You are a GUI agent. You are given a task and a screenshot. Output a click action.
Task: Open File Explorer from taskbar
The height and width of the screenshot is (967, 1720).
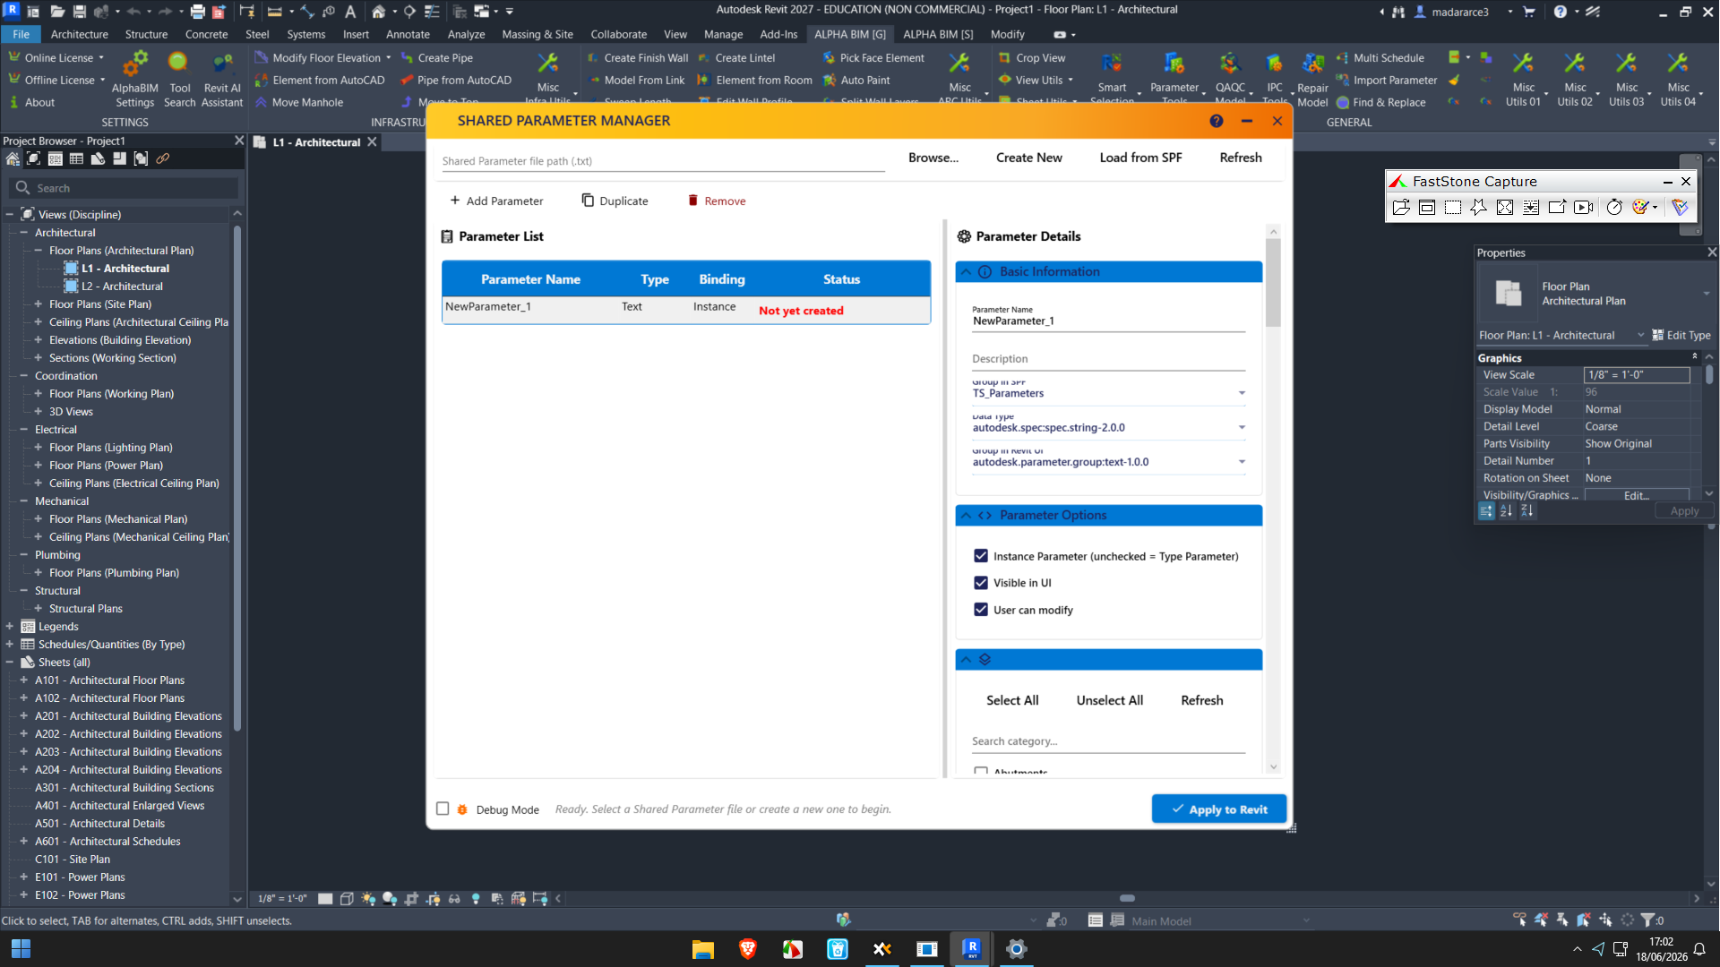point(702,949)
